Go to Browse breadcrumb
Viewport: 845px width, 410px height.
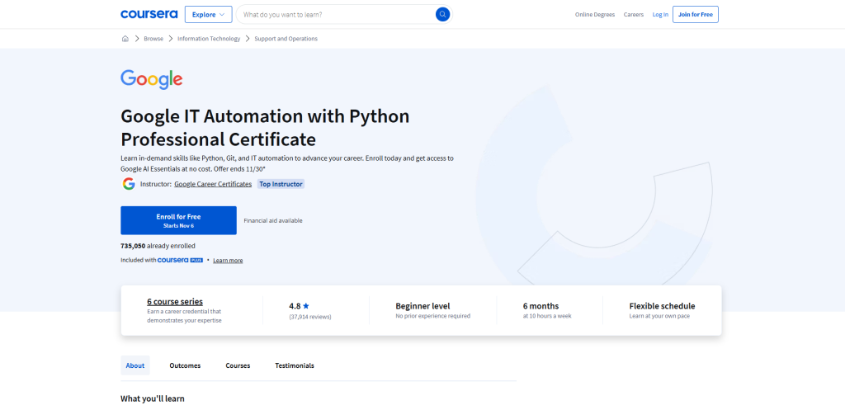click(x=153, y=39)
